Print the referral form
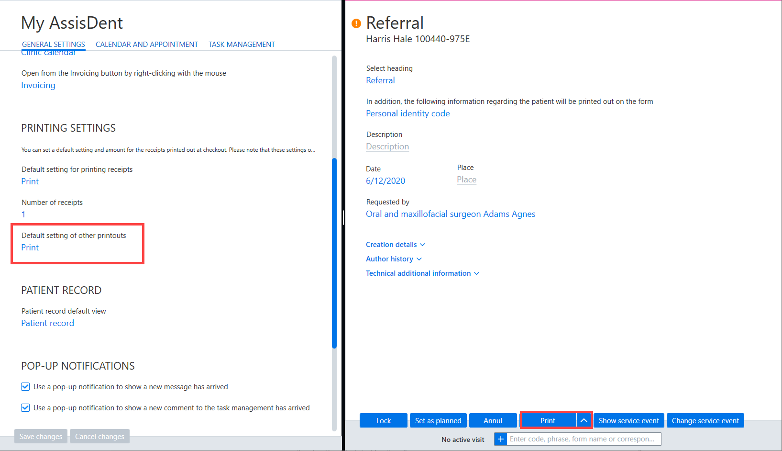Viewport: 782px width, 451px height. point(548,420)
